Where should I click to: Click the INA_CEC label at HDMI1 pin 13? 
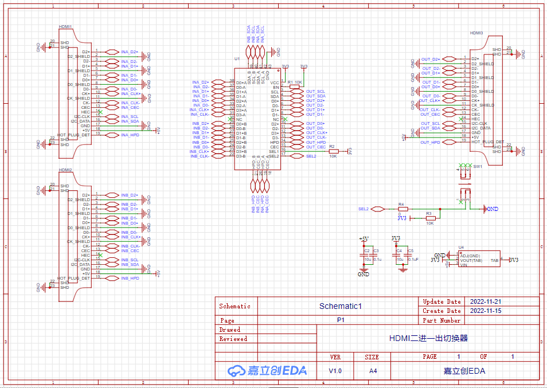pos(130,108)
